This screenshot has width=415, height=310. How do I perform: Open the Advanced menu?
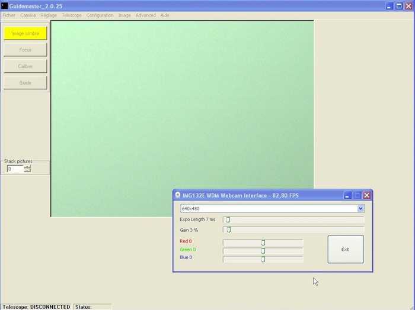[146, 15]
